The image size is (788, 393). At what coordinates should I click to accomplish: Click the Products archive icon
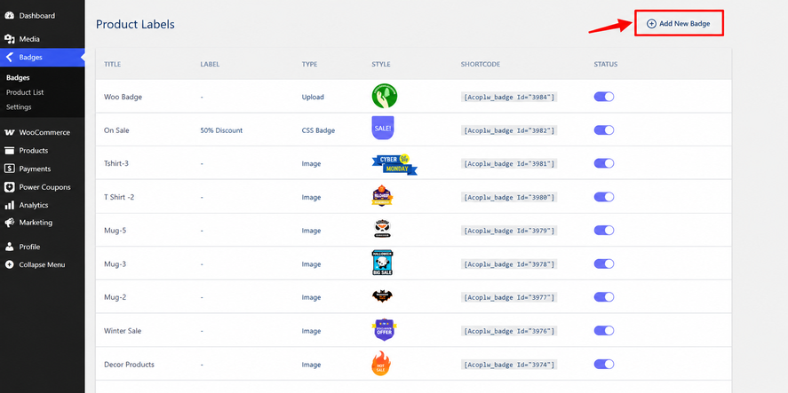9,151
